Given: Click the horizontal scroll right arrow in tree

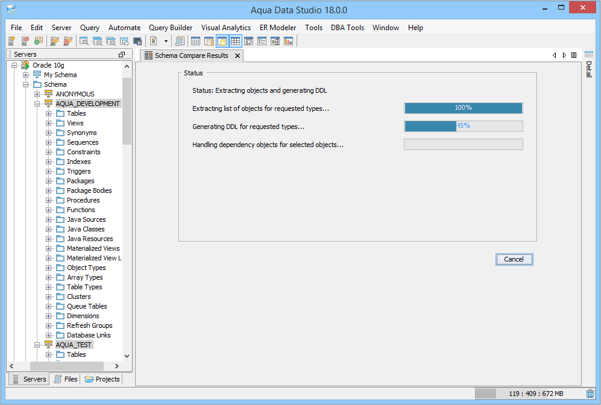Looking at the screenshot, I should [117, 366].
